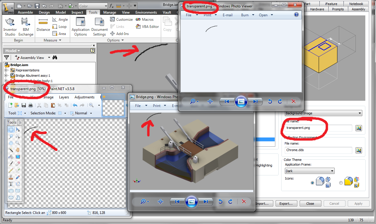Screen dimensions: 376x224
Task: Click the Close button in options dialog
Action: [310, 204]
